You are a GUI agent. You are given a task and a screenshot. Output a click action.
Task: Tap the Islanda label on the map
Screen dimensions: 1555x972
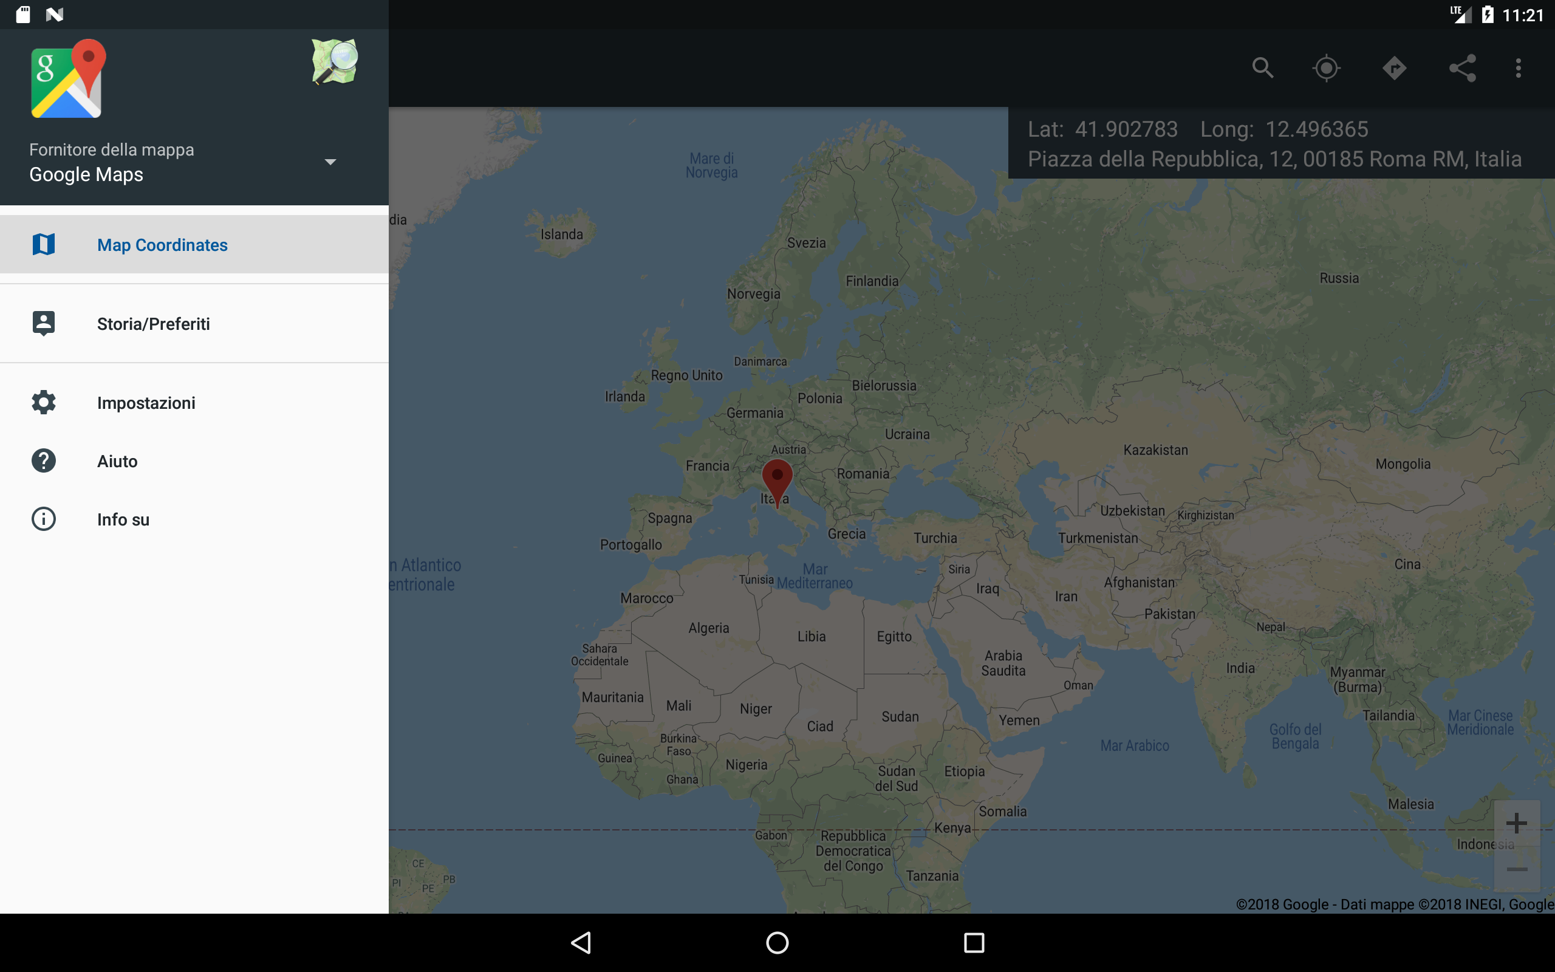point(562,234)
